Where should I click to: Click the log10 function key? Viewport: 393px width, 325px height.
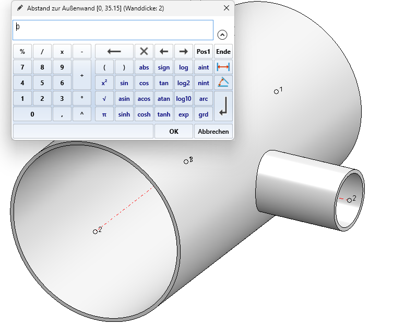click(x=184, y=98)
